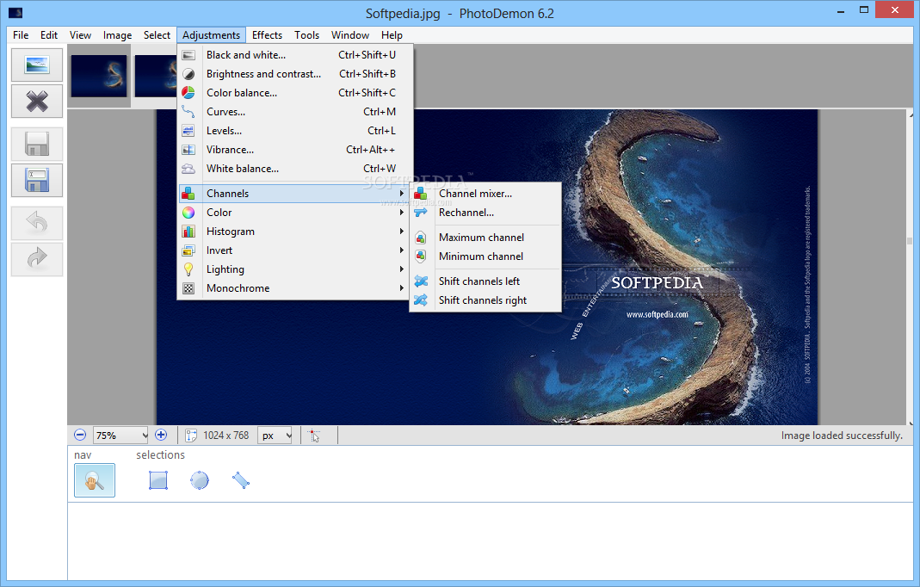This screenshot has width=920, height=587.
Task: Select Curves... Ctrl+M menu entry
Action: 295,112
